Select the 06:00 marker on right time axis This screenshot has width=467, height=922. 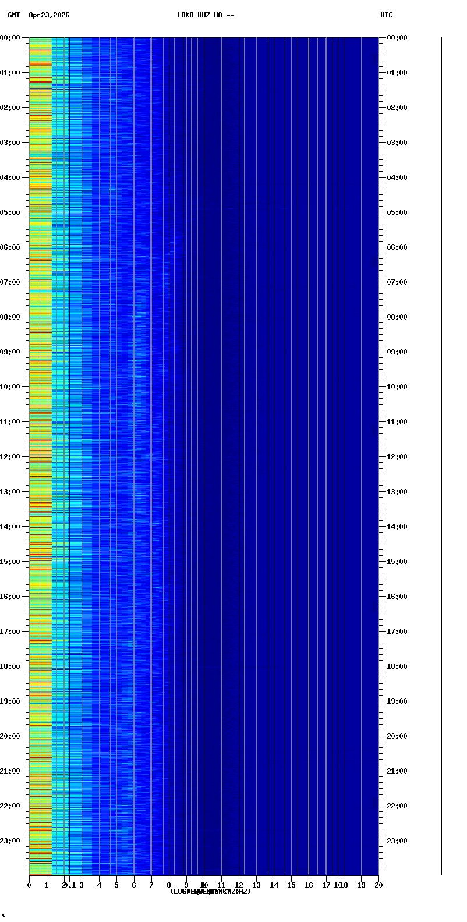[x=397, y=247]
